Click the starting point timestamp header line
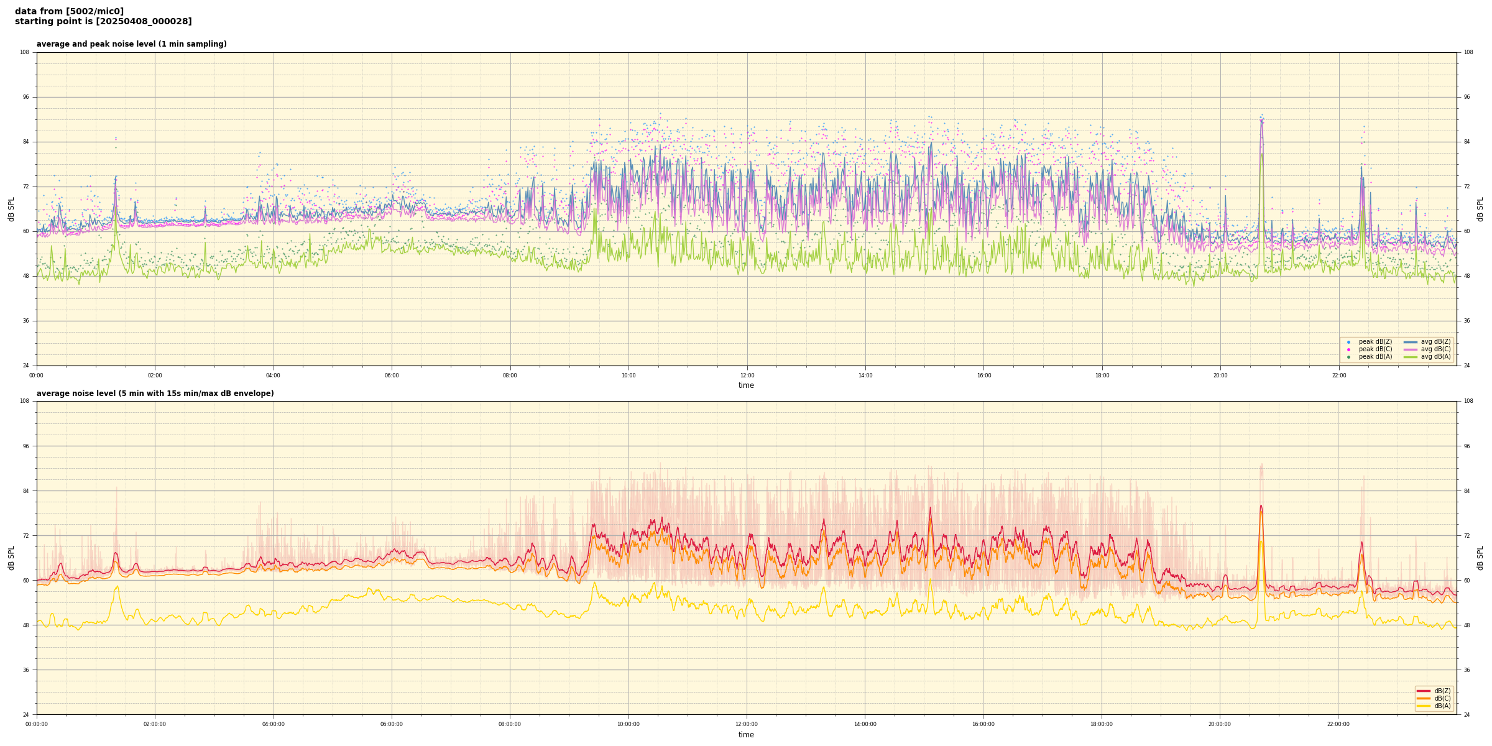1492x746 pixels. (x=103, y=22)
